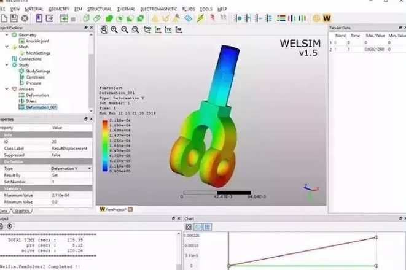Switch to the XY plane view

click(x=158, y=29)
